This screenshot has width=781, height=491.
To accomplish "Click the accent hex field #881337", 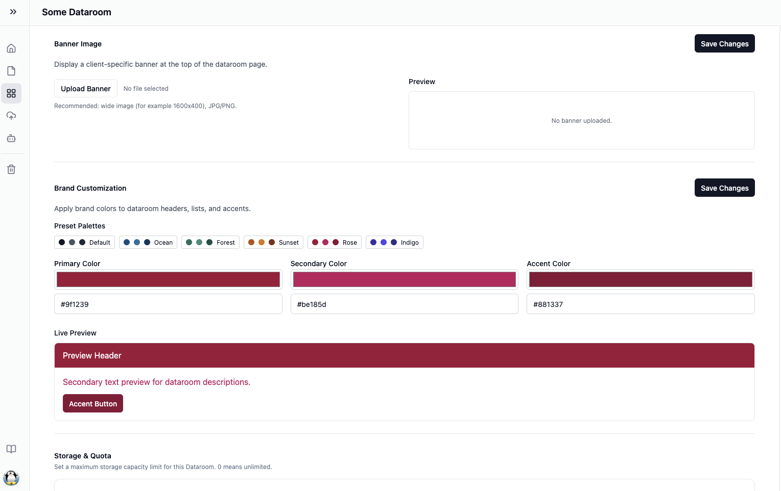I will tap(641, 304).
